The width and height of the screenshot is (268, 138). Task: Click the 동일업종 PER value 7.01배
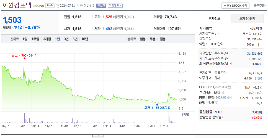point(257,112)
